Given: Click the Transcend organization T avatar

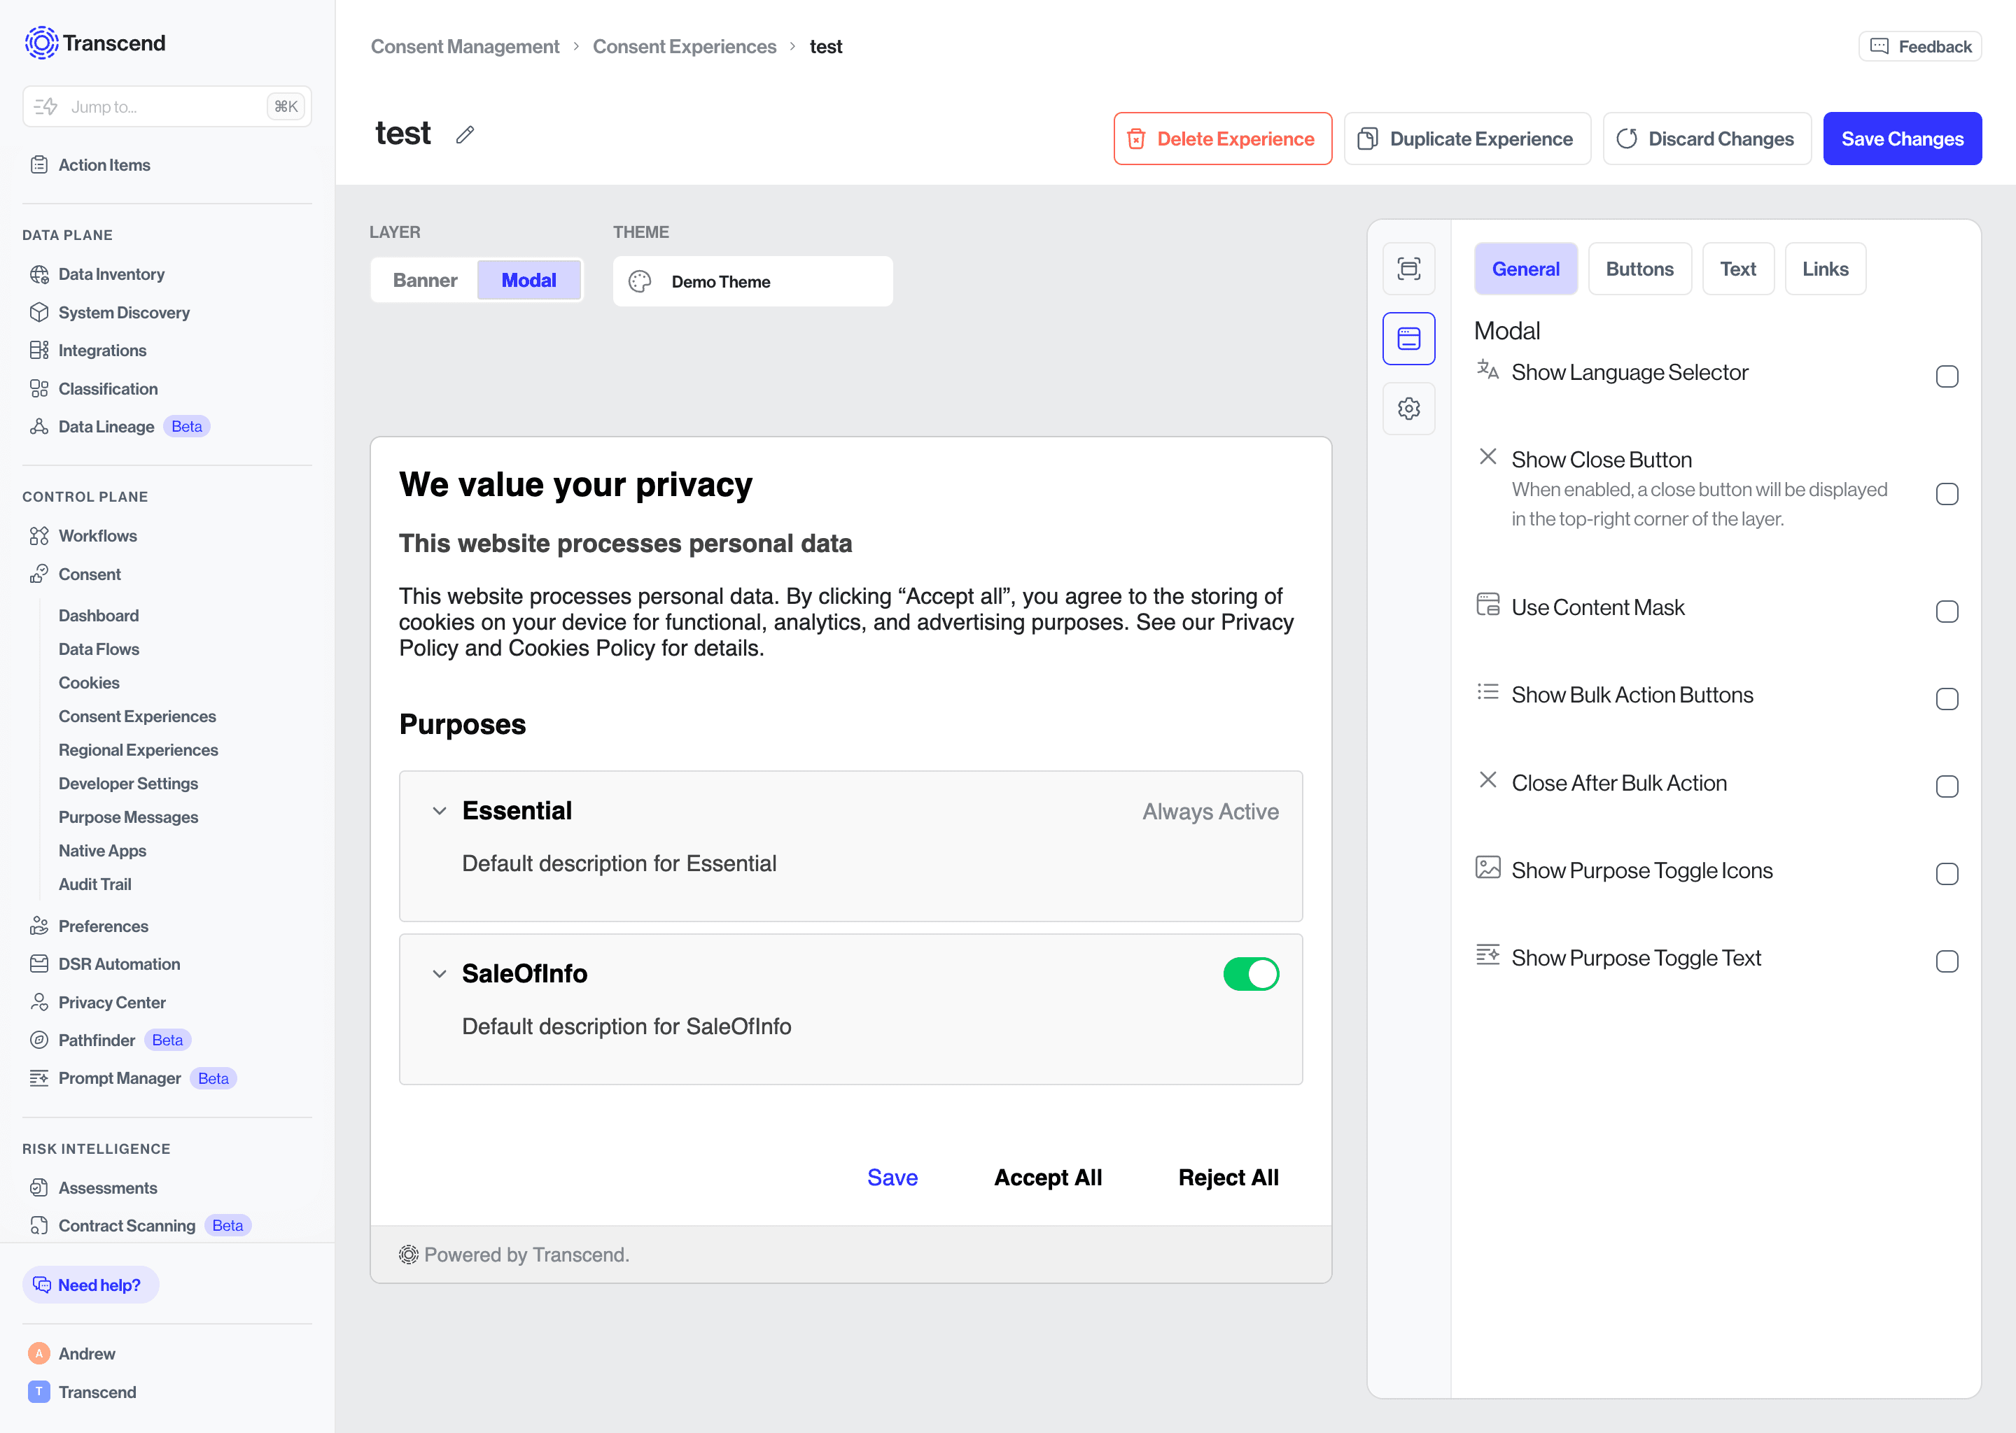Looking at the screenshot, I should [38, 1392].
